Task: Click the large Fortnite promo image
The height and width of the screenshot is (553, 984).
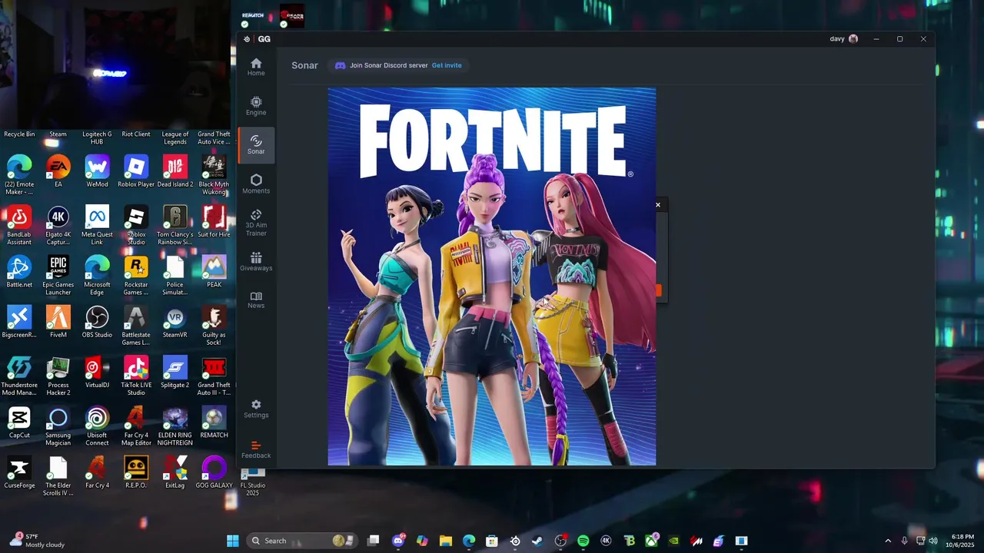Action: 492,276
